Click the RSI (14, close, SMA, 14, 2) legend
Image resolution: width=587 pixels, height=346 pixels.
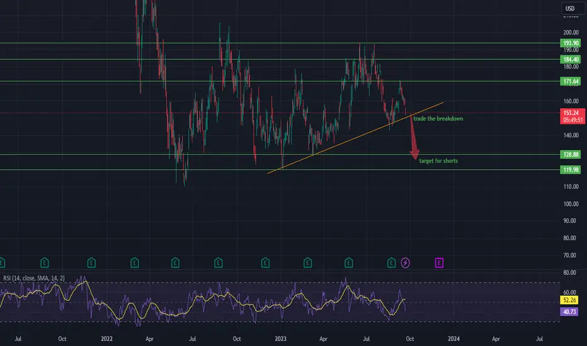[x=33, y=278]
